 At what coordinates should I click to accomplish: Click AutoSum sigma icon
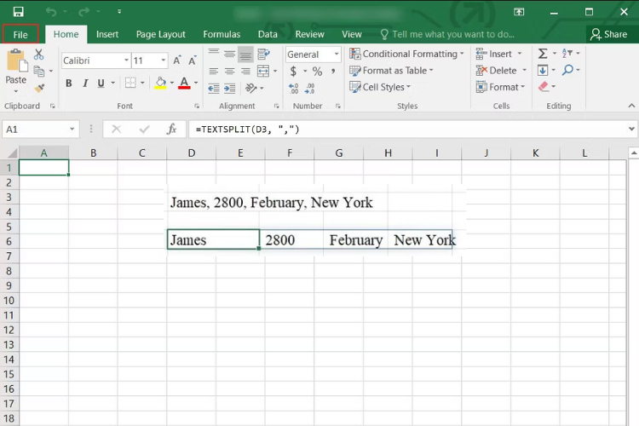click(x=543, y=54)
